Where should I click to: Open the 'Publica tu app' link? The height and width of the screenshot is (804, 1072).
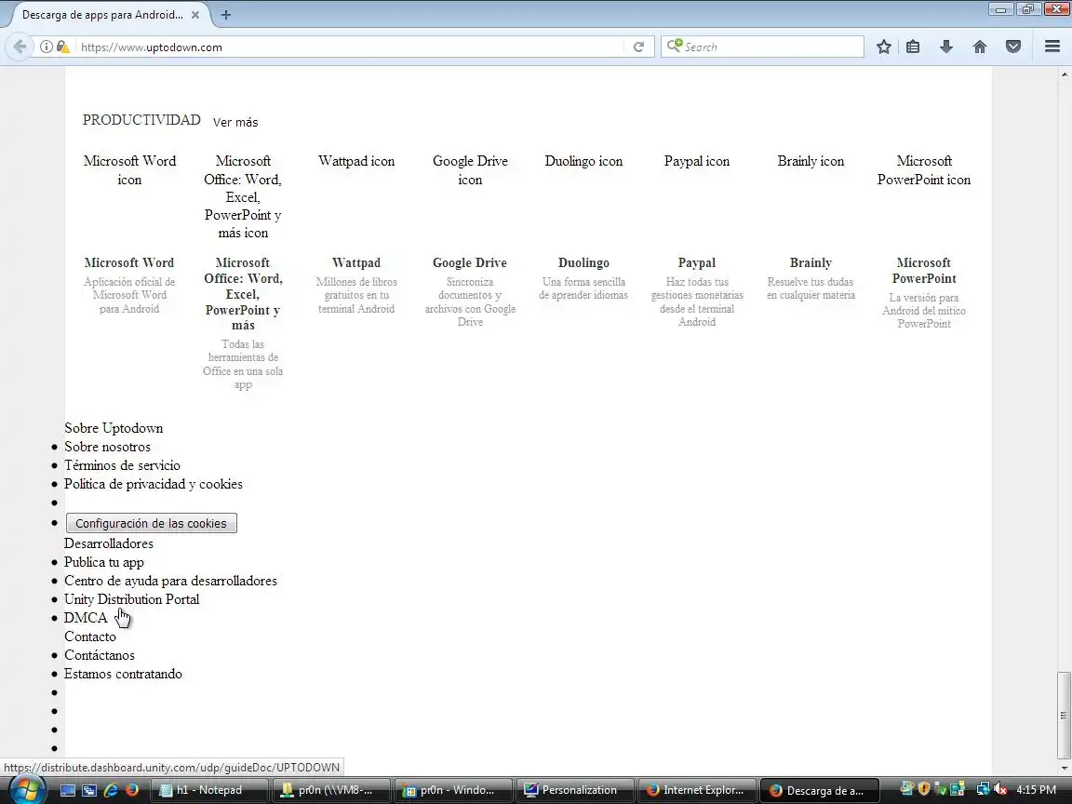(104, 562)
